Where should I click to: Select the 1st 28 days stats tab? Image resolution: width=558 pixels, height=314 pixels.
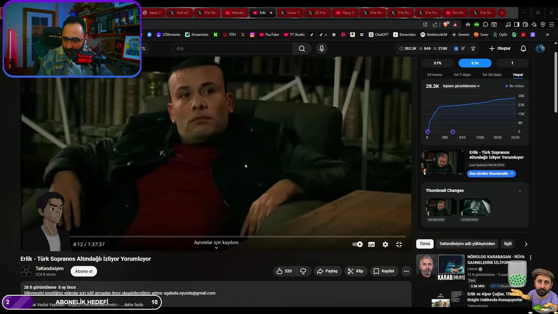pos(492,75)
